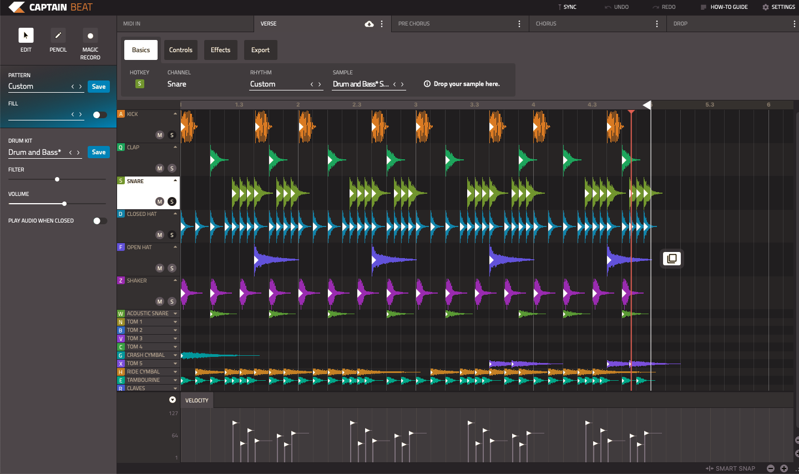This screenshot has height=474, width=799.
Task: Select the Pencil tool
Action: (x=58, y=36)
